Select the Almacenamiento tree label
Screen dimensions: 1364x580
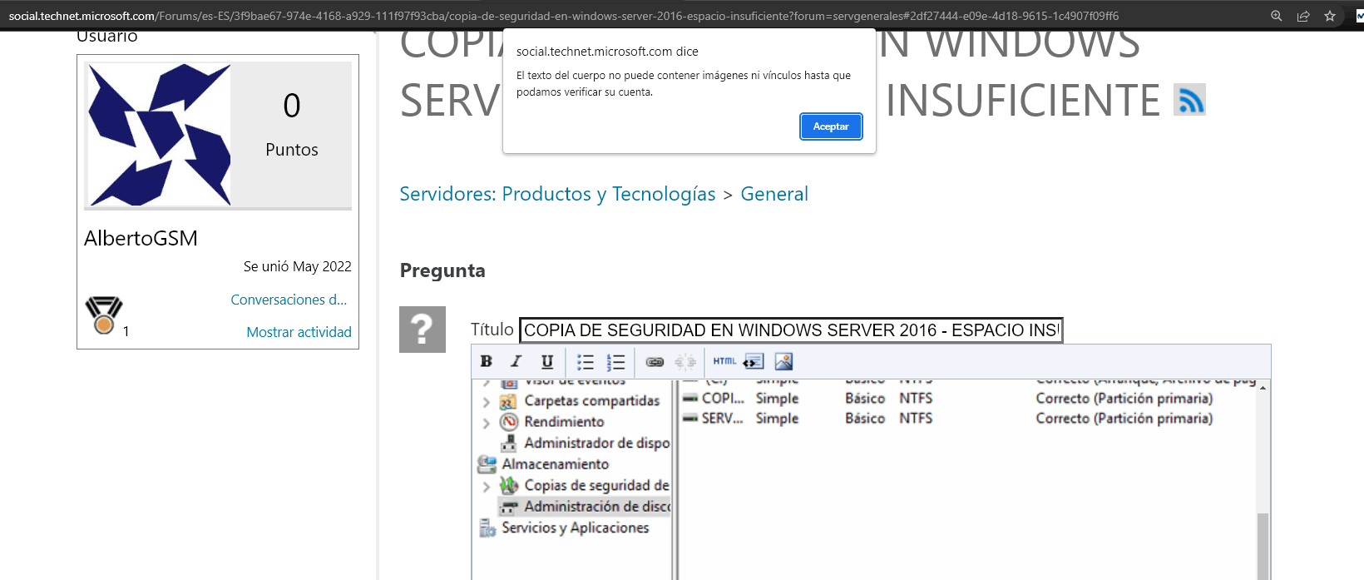[555, 464]
